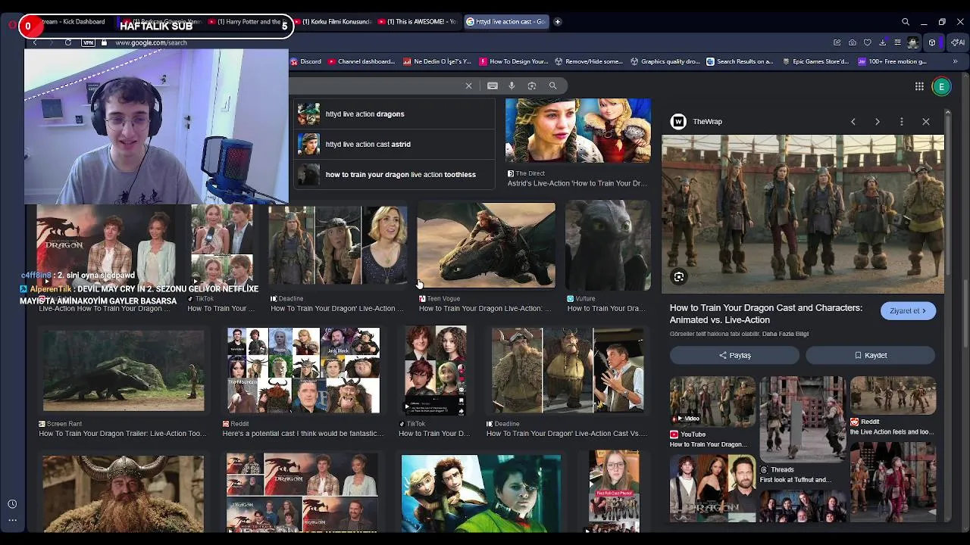
Task: Go to next image in preview panel
Action: pyautogui.click(x=878, y=121)
